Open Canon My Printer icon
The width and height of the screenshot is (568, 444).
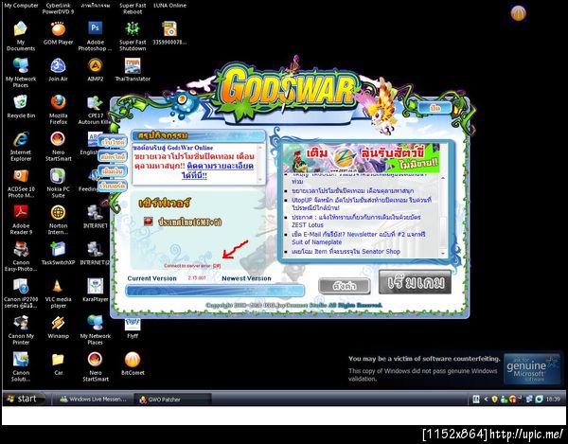(21, 329)
